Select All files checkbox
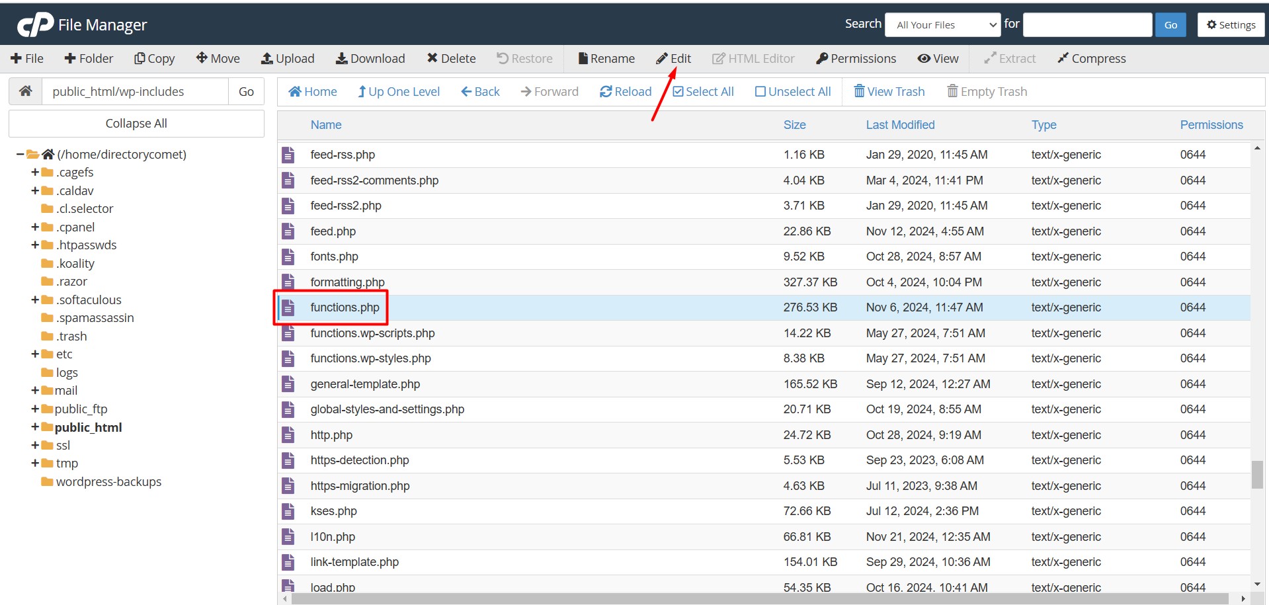The width and height of the screenshot is (1269, 605). click(x=703, y=91)
